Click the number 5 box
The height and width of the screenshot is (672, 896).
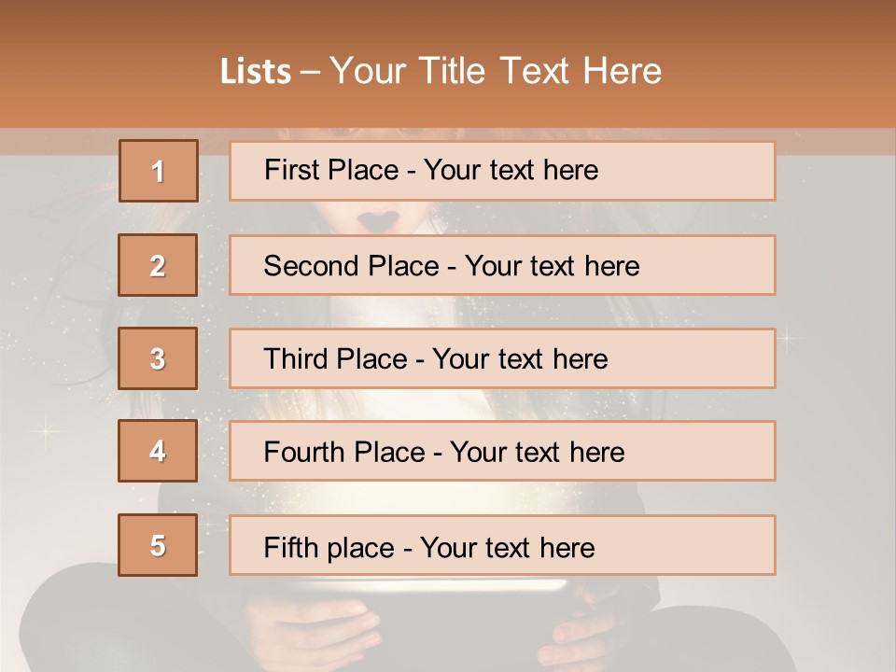point(158,545)
